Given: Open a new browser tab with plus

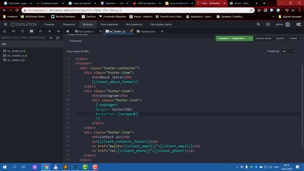Looking at the screenshot, I should (x=264, y=3).
